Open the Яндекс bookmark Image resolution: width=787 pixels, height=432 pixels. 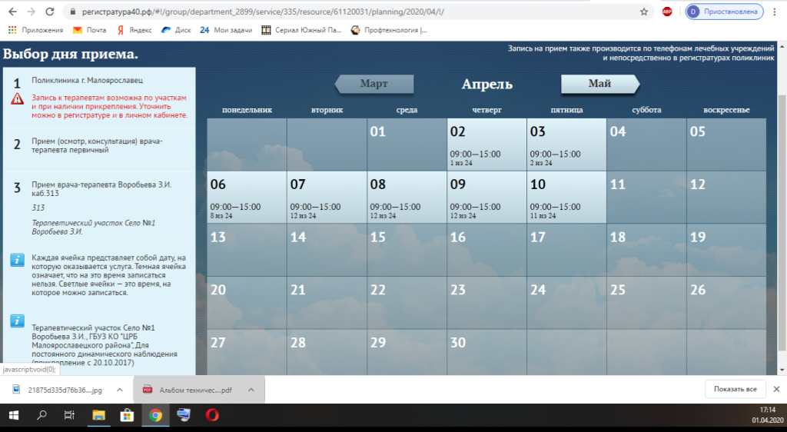tap(134, 30)
